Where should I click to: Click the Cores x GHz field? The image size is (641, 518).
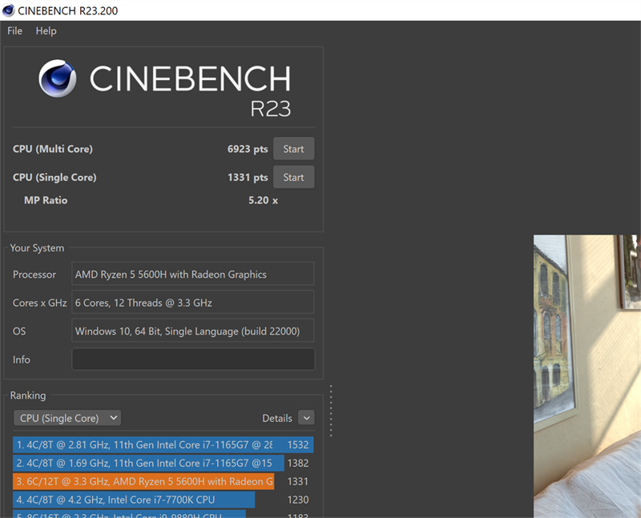(192, 302)
